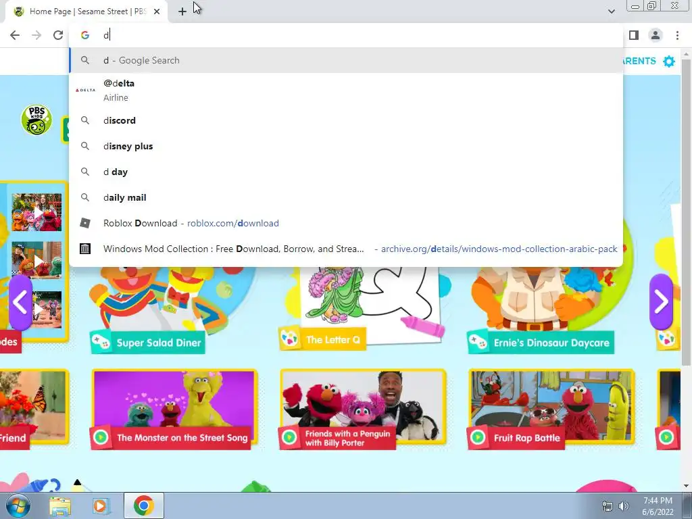Screen dimensions: 692x519
Task: Open the tab search dropdown chevron
Action: point(611,11)
